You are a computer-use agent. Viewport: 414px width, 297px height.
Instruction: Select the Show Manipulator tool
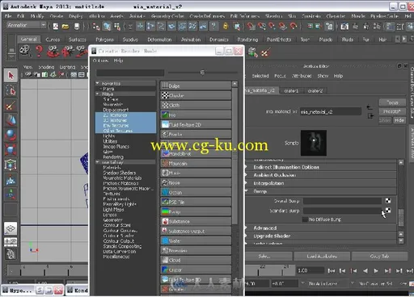(x=11, y=194)
